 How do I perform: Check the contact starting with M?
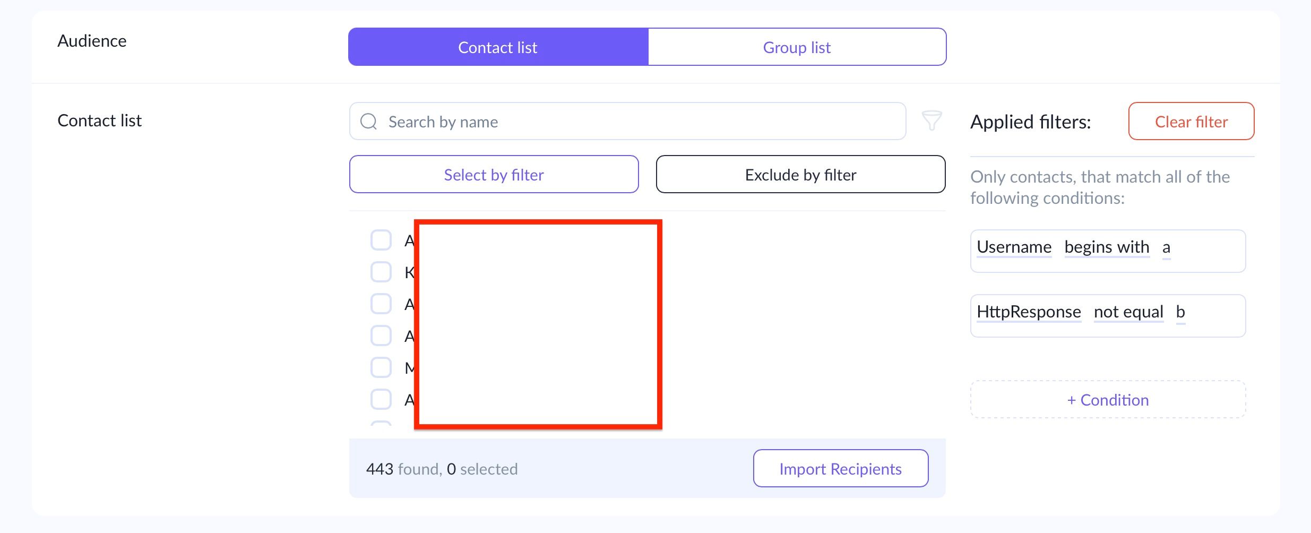tap(381, 367)
